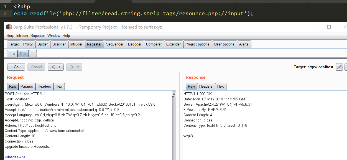
Task: Click the X-Powered-By: PHP/5.6.31 header
Action: (x=205, y=110)
